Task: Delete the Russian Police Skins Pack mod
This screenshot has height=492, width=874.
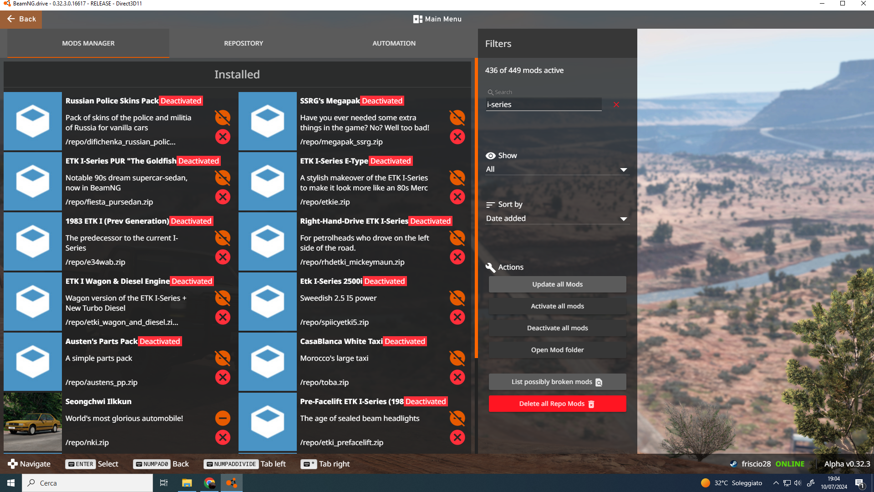Action: point(223,137)
